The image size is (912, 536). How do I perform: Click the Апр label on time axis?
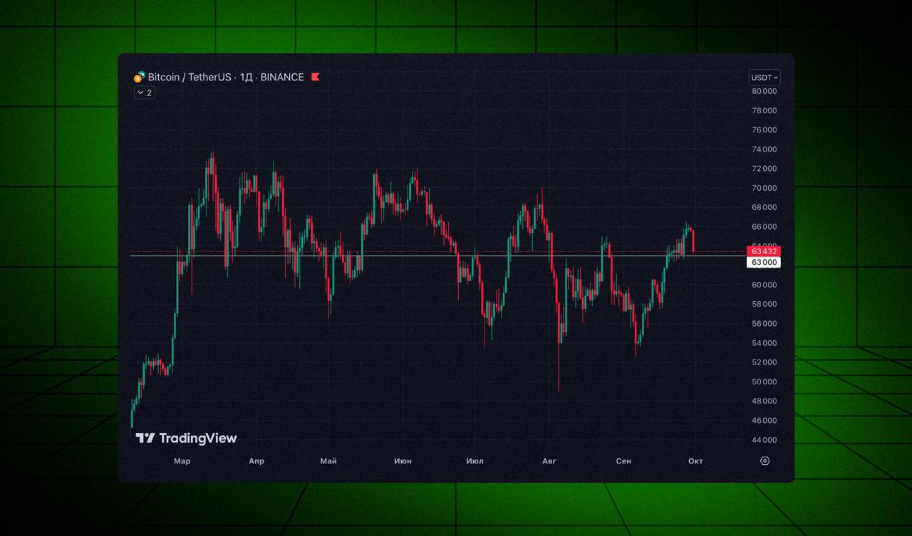pos(256,461)
